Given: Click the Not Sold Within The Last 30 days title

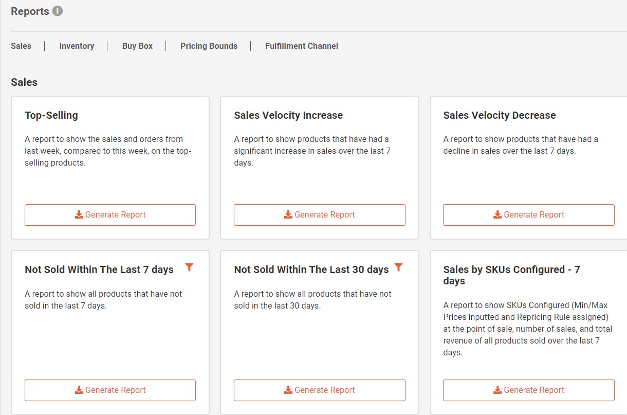Looking at the screenshot, I should [x=311, y=269].
